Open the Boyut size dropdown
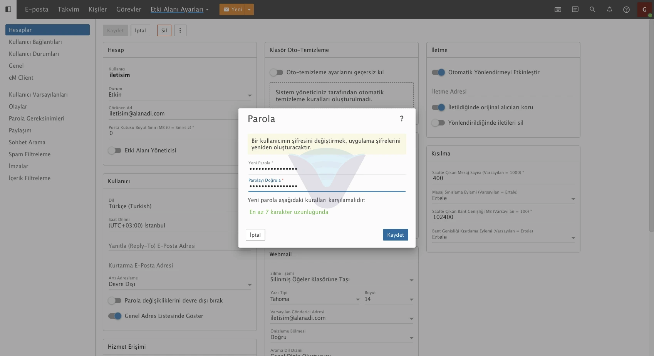 [389, 299]
